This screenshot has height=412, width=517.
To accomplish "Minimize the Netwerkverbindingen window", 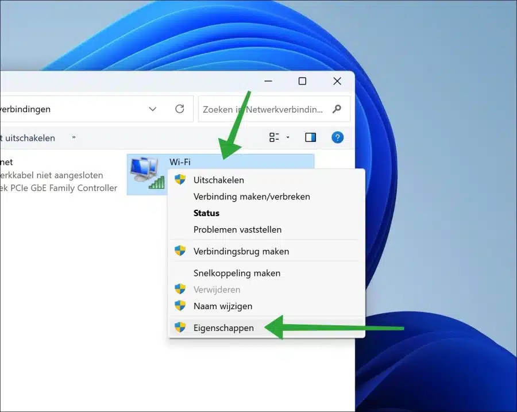I will 268,81.
